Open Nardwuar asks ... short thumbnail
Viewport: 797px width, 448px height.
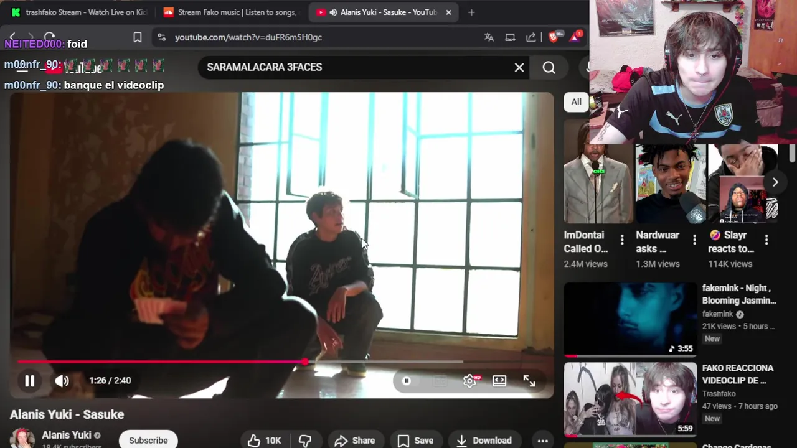[x=671, y=184]
